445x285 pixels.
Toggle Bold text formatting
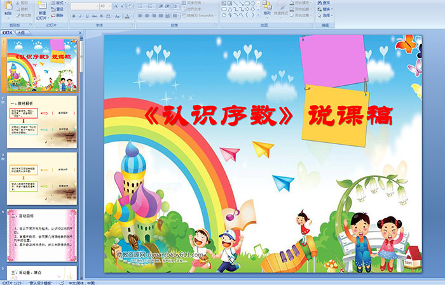coord(73,16)
